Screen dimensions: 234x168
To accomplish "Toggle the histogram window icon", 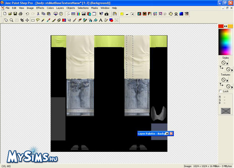I will [x=84, y=14].
